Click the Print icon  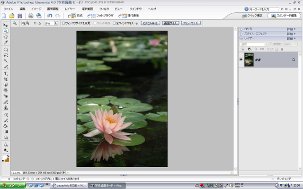point(31,16)
